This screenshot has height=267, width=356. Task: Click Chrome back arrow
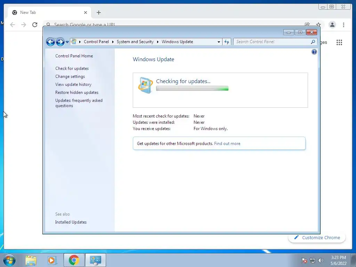click(x=13, y=25)
